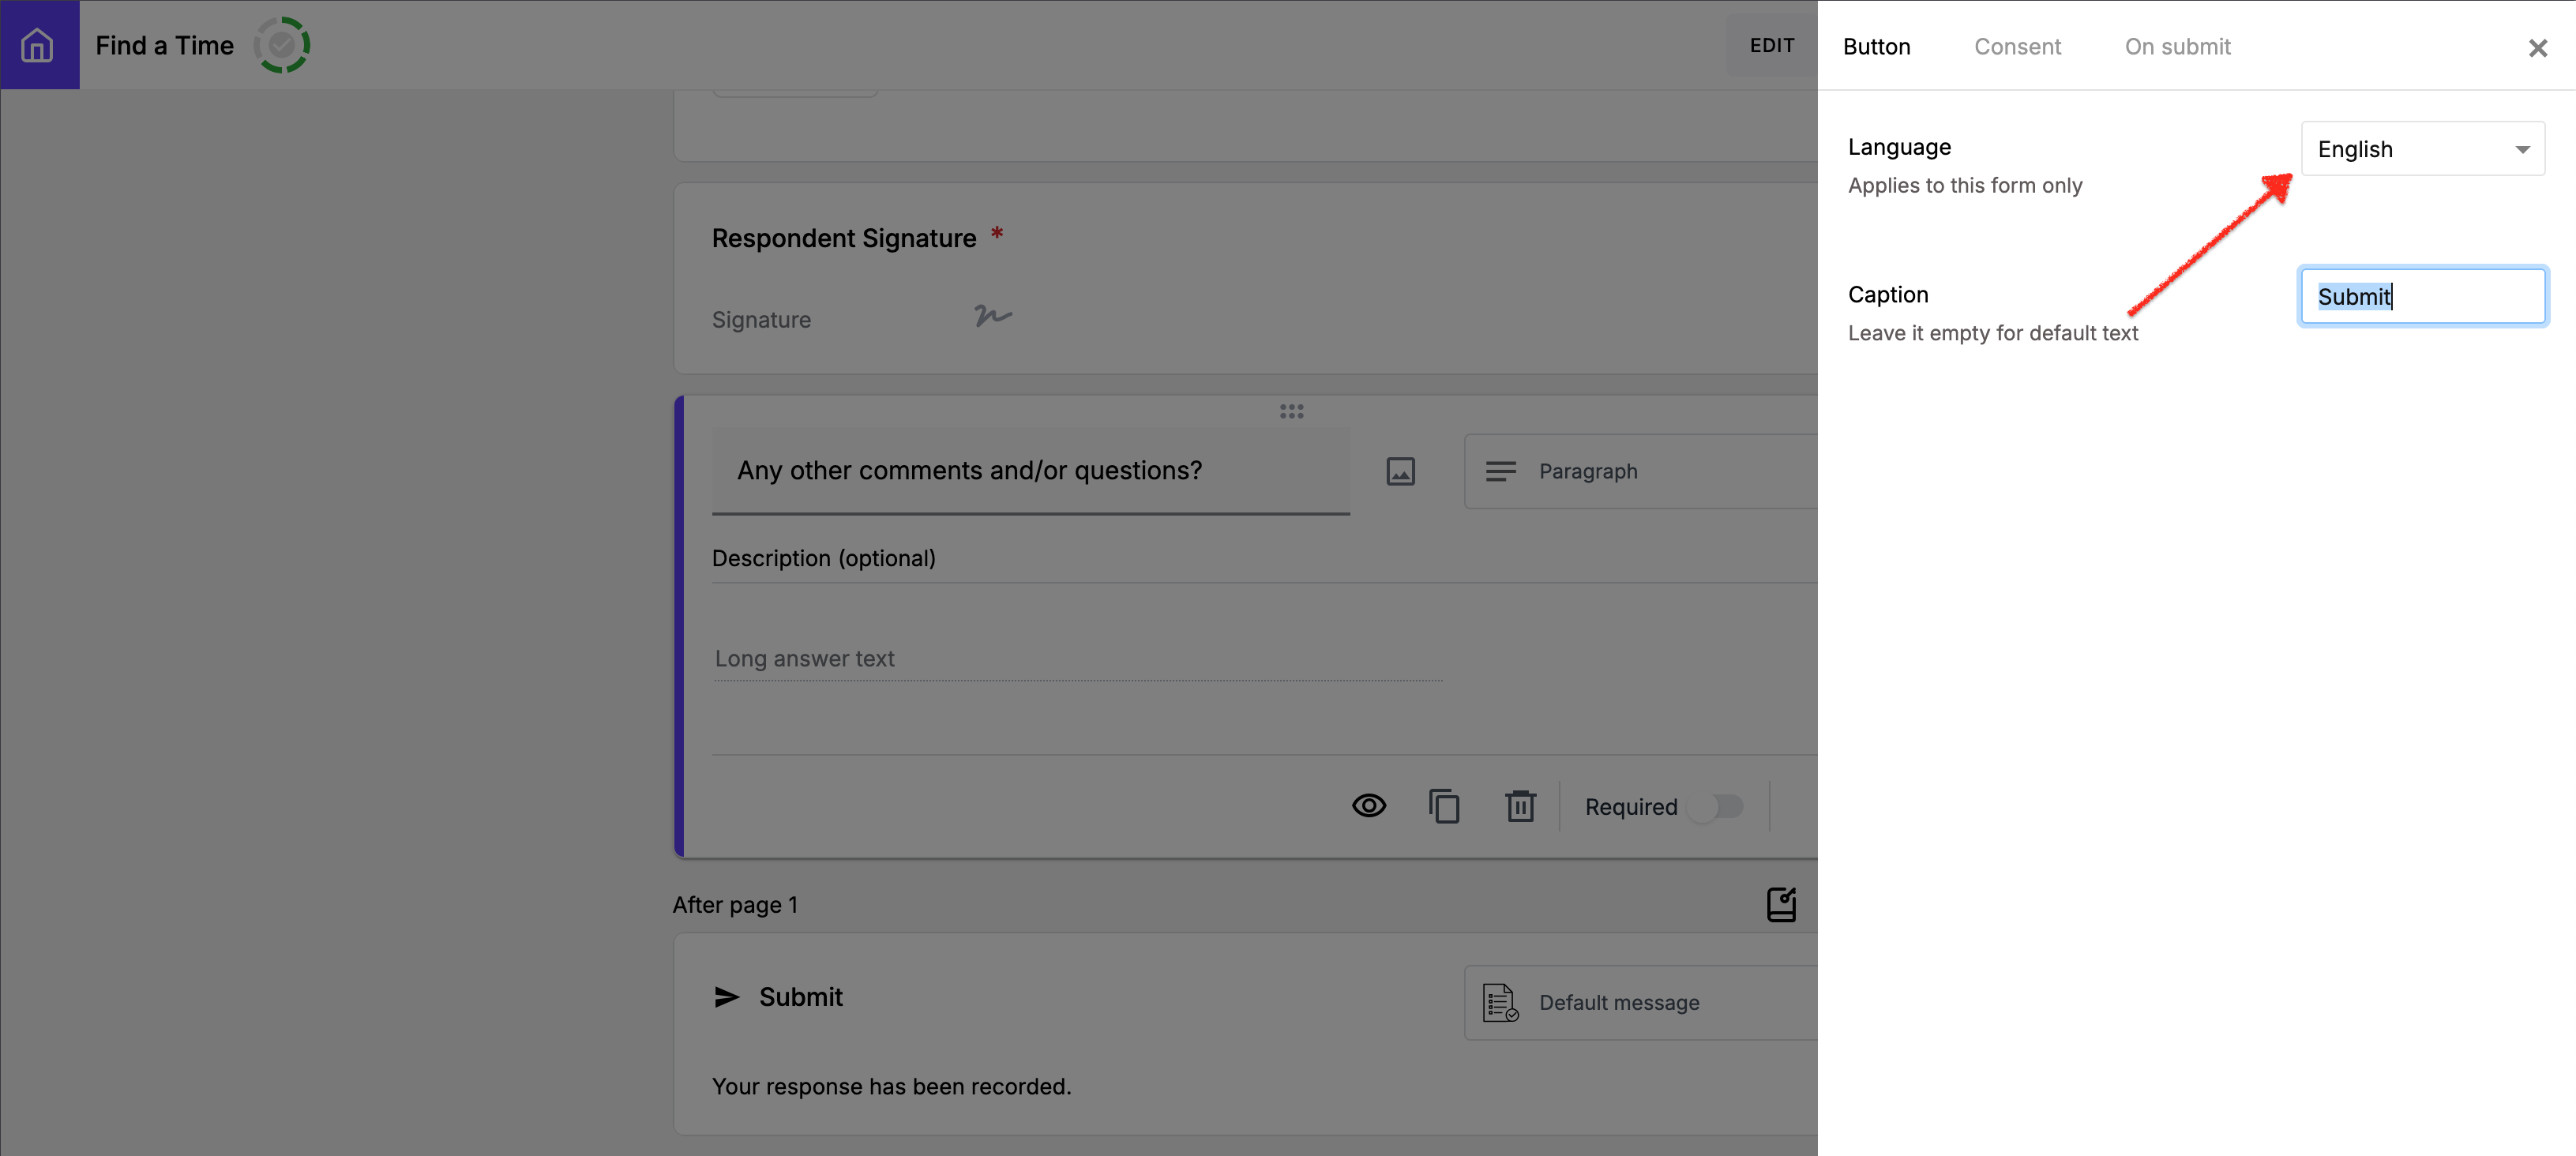Click the signature scribble icon

(x=992, y=316)
